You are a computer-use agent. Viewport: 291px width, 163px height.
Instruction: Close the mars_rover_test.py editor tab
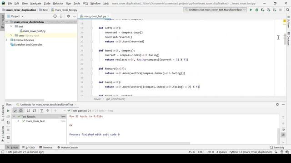(108, 16)
